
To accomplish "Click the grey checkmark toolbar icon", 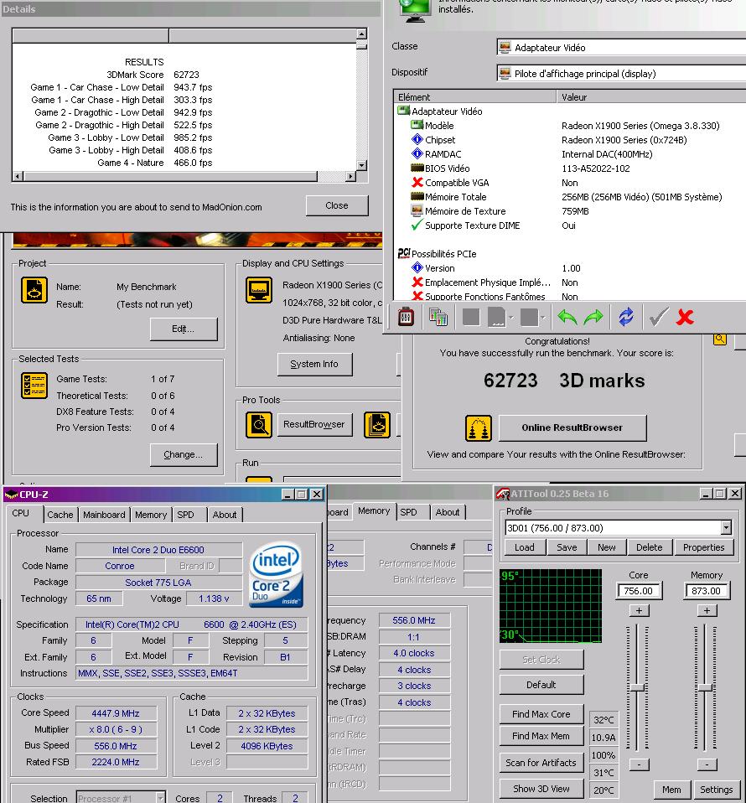I will click(x=658, y=317).
